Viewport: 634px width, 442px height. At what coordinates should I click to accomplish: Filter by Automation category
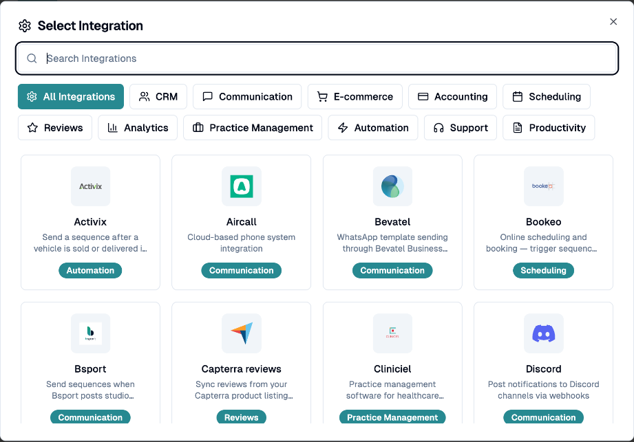[x=373, y=128]
